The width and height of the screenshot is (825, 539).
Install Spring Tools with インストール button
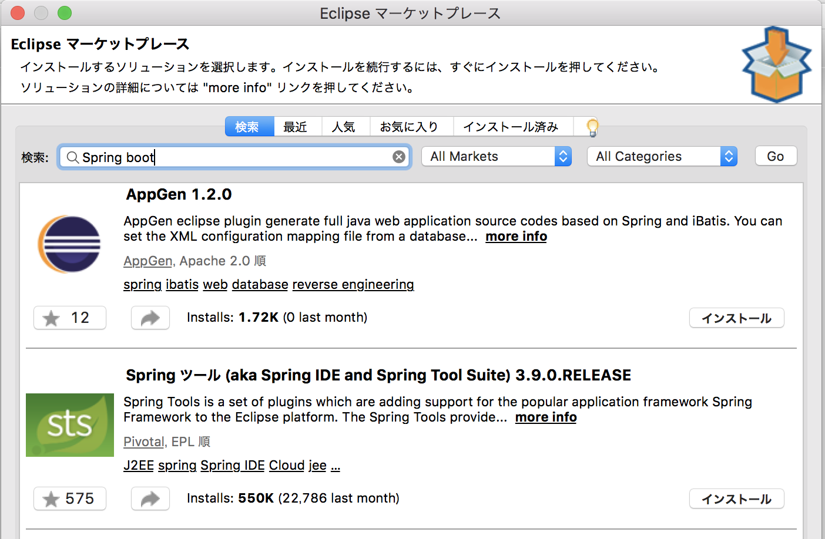737,499
